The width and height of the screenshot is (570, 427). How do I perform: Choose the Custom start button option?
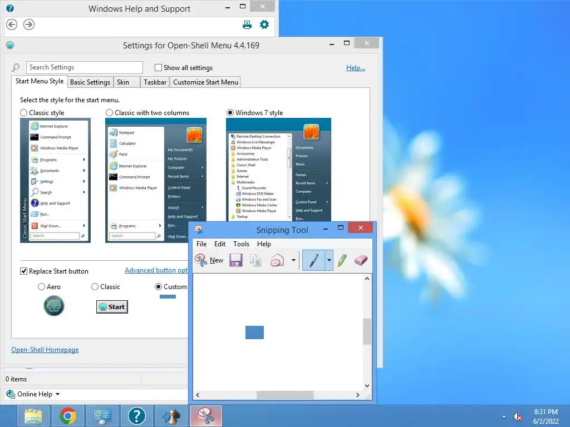(x=159, y=287)
